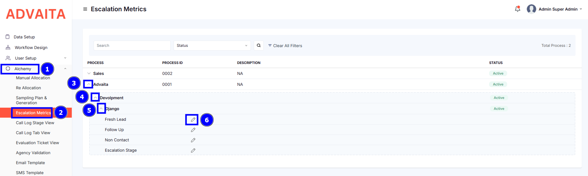This screenshot has height=176, width=588.
Task: Edit the Fresh Lead stage
Action: pyautogui.click(x=193, y=120)
